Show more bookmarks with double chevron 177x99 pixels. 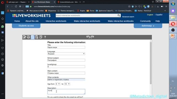tap(165, 11)
